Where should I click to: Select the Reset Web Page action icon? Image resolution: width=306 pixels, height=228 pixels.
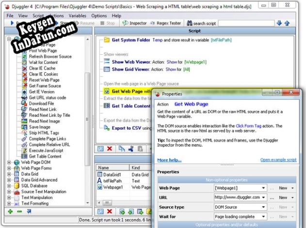click(x=24, y=80)
